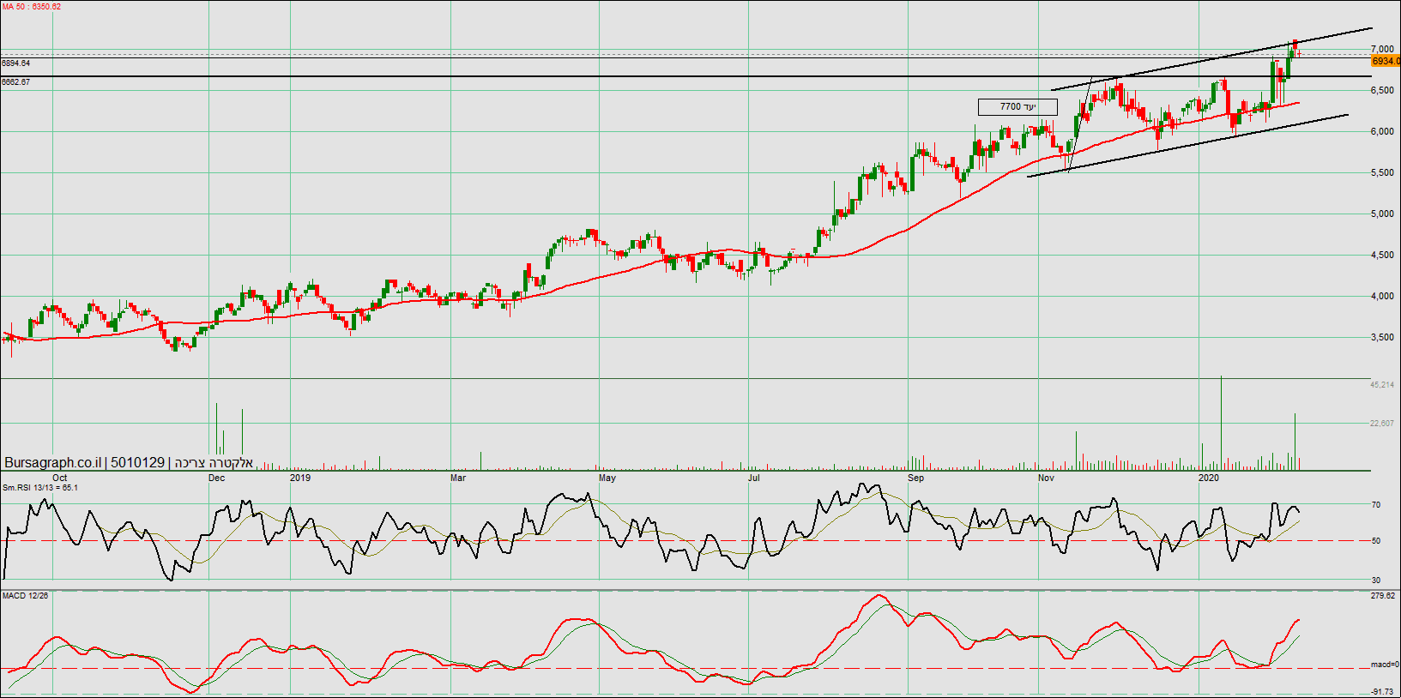
Task: Click the MA 50 indicator label
Action: (31, 7)
